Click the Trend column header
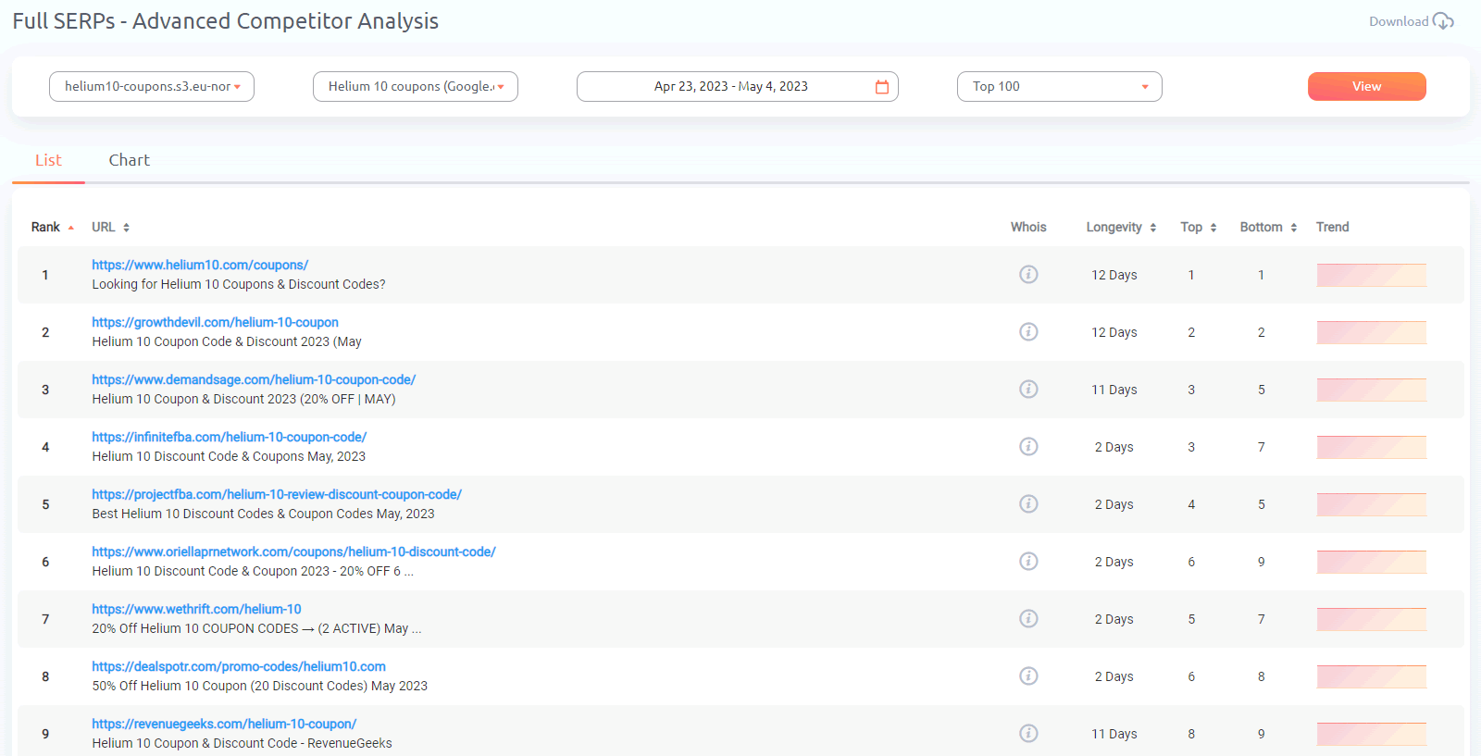The width and height of the screenshot is (1481, 756). [x=1332, y=227]
